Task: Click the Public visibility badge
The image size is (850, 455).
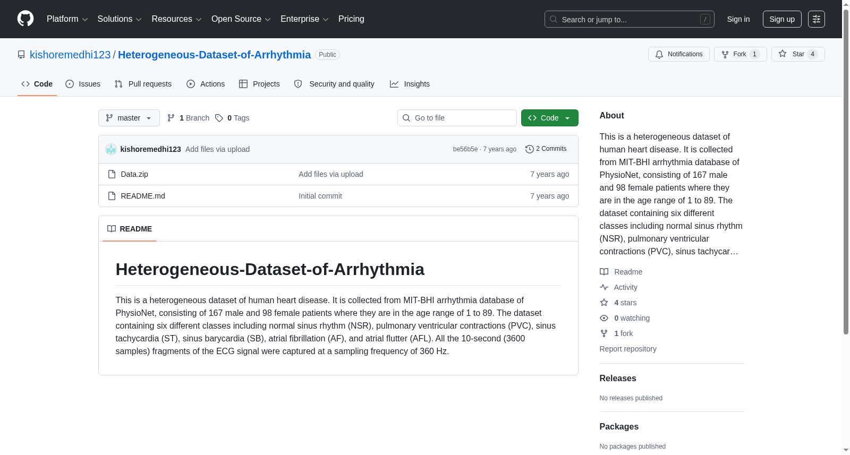Action: tap(327, 55)
